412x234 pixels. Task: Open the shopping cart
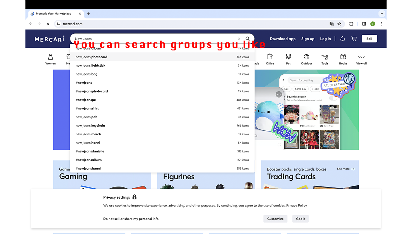pyautogui.click(x=354, y=39)
